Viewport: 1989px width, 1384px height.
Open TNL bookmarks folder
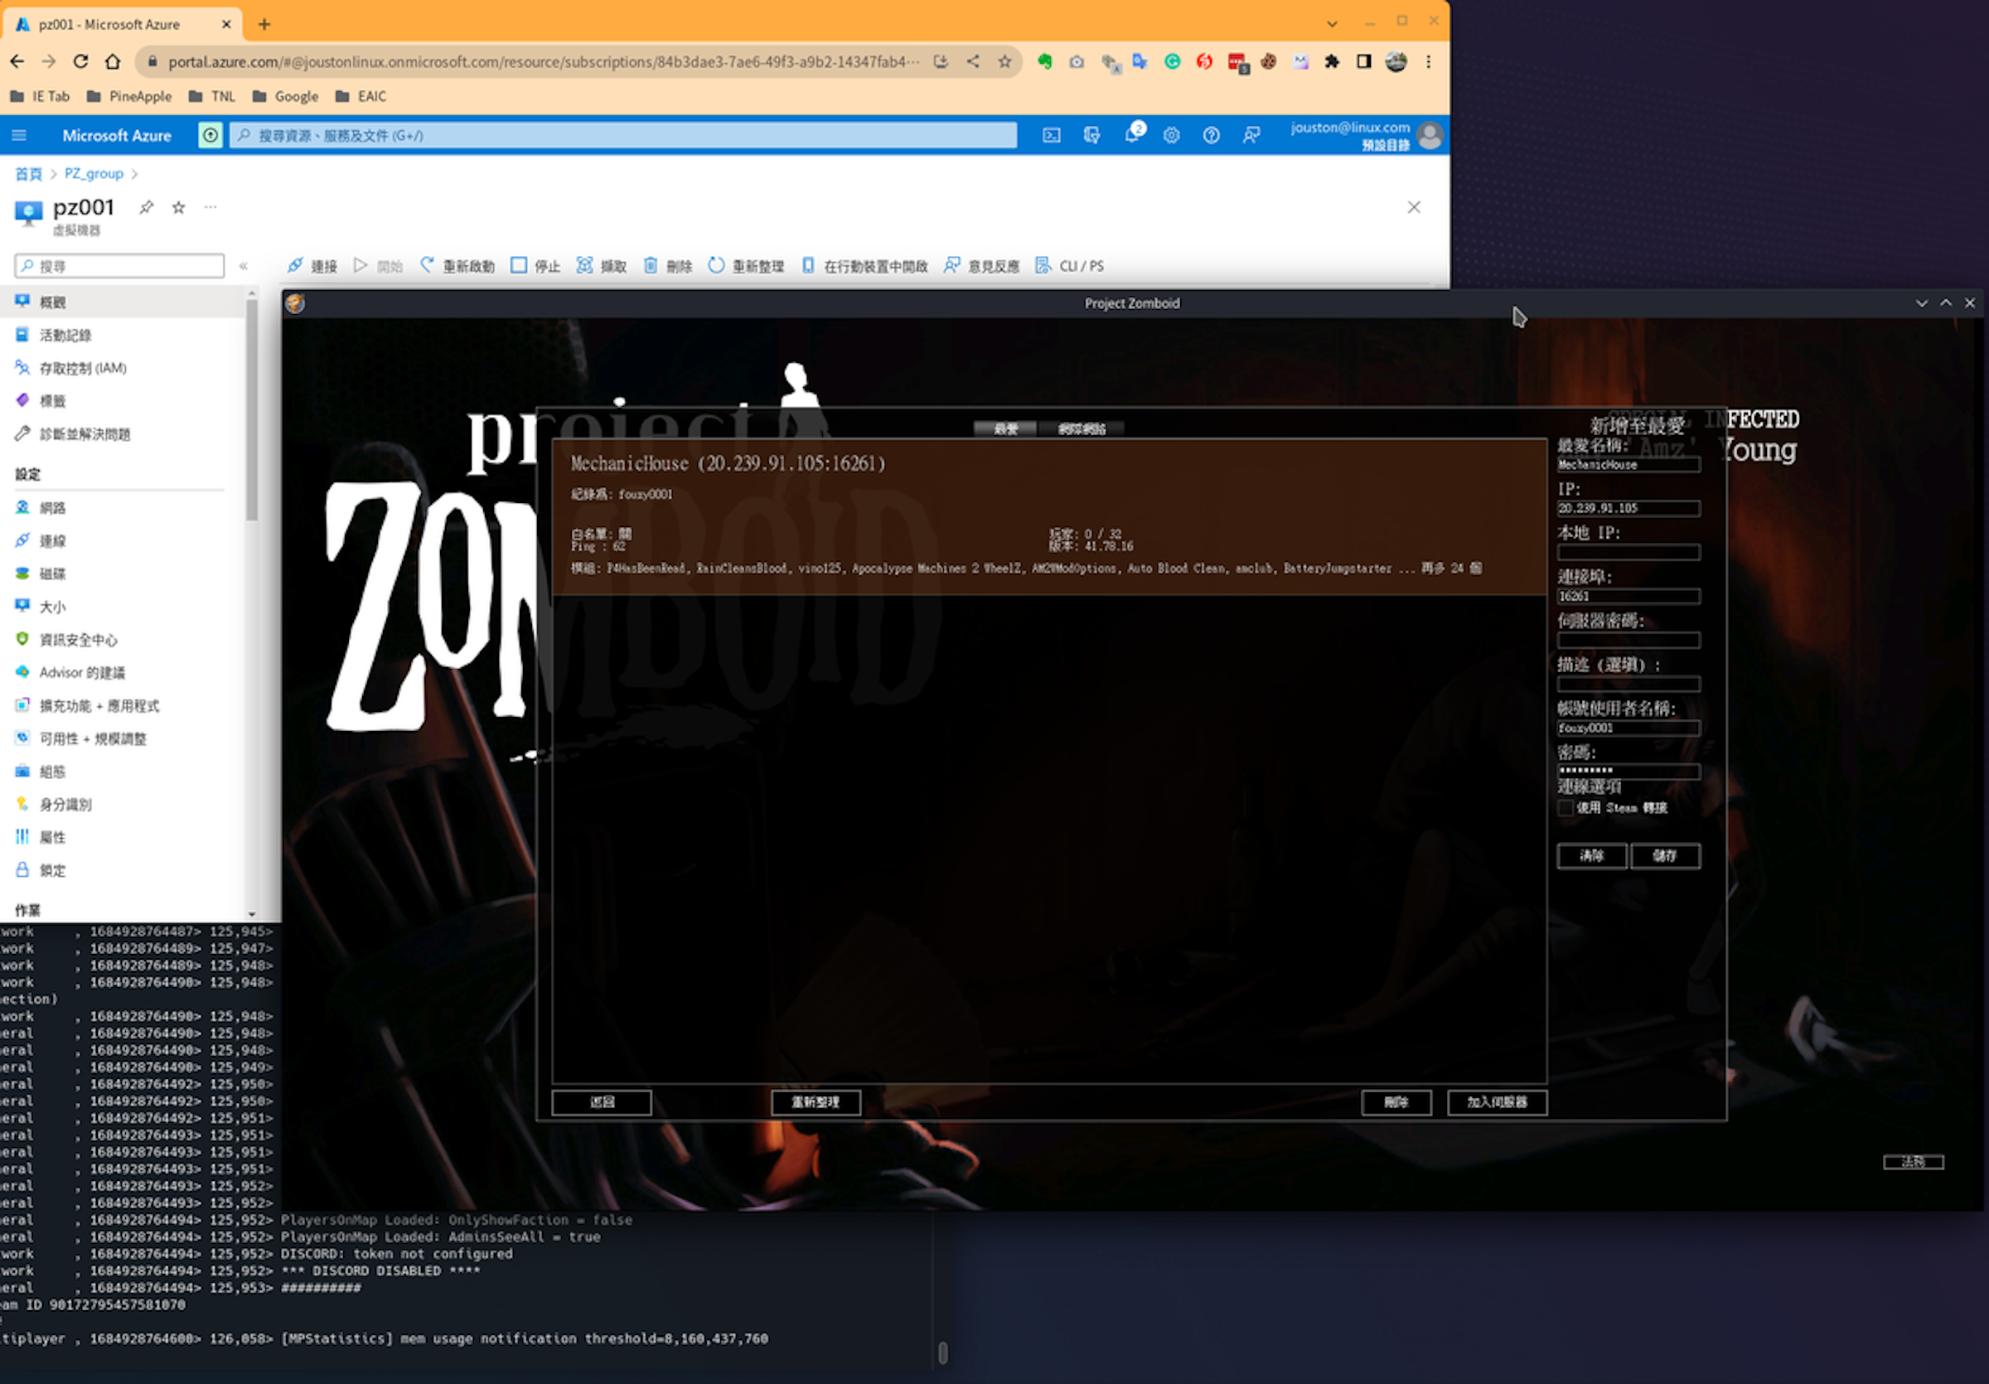click(212, 96)
